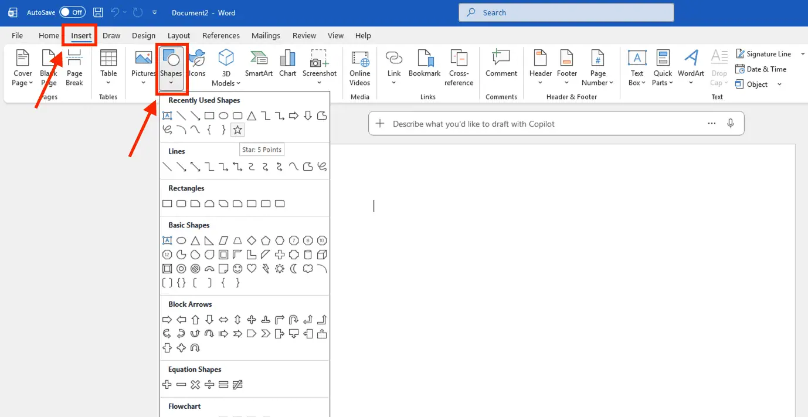
Task: Insert a SmartArt graphic
Action: [259, 65]
